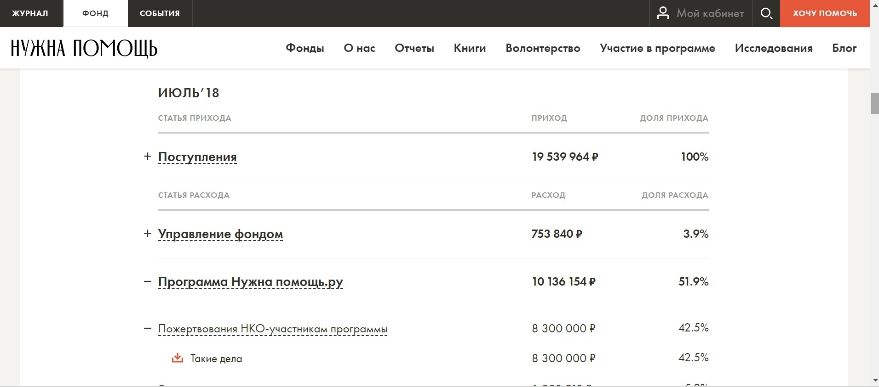Select the Фонд tab
The height and width of the screenshot is (387, 879).
pos(95,13)
